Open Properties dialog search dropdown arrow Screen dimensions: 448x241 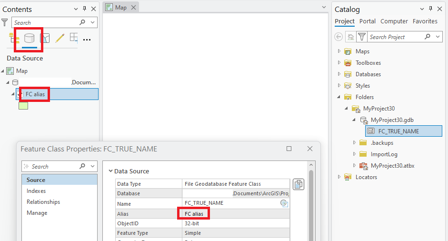click(92, 166)
